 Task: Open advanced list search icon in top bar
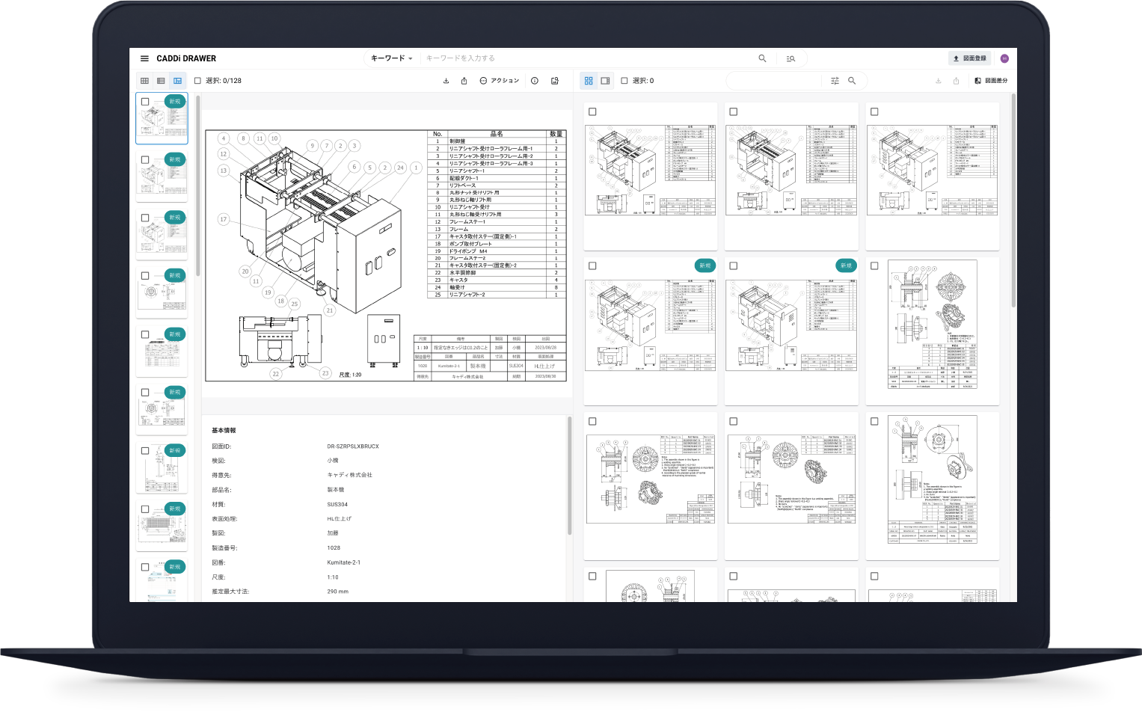click(791, 58)
